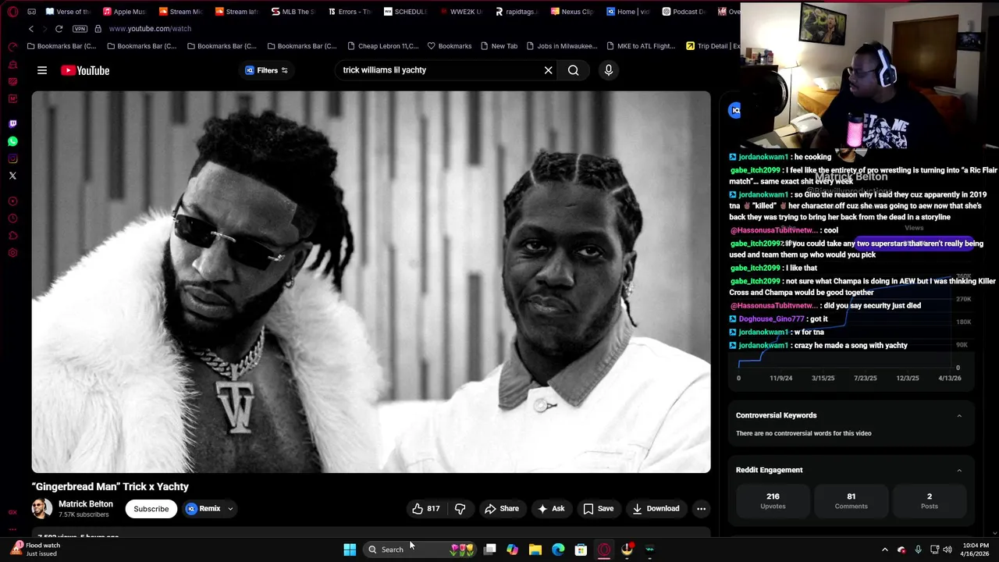
Task: Like the video with 817 likes
Action: [x=426, y=509]
